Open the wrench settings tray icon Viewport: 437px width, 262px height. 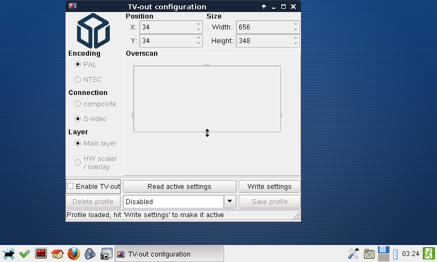pos(353,253)
